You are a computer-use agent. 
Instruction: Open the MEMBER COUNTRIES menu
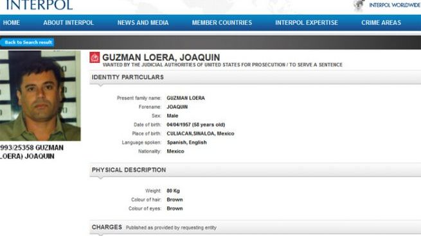coord(222,23)
